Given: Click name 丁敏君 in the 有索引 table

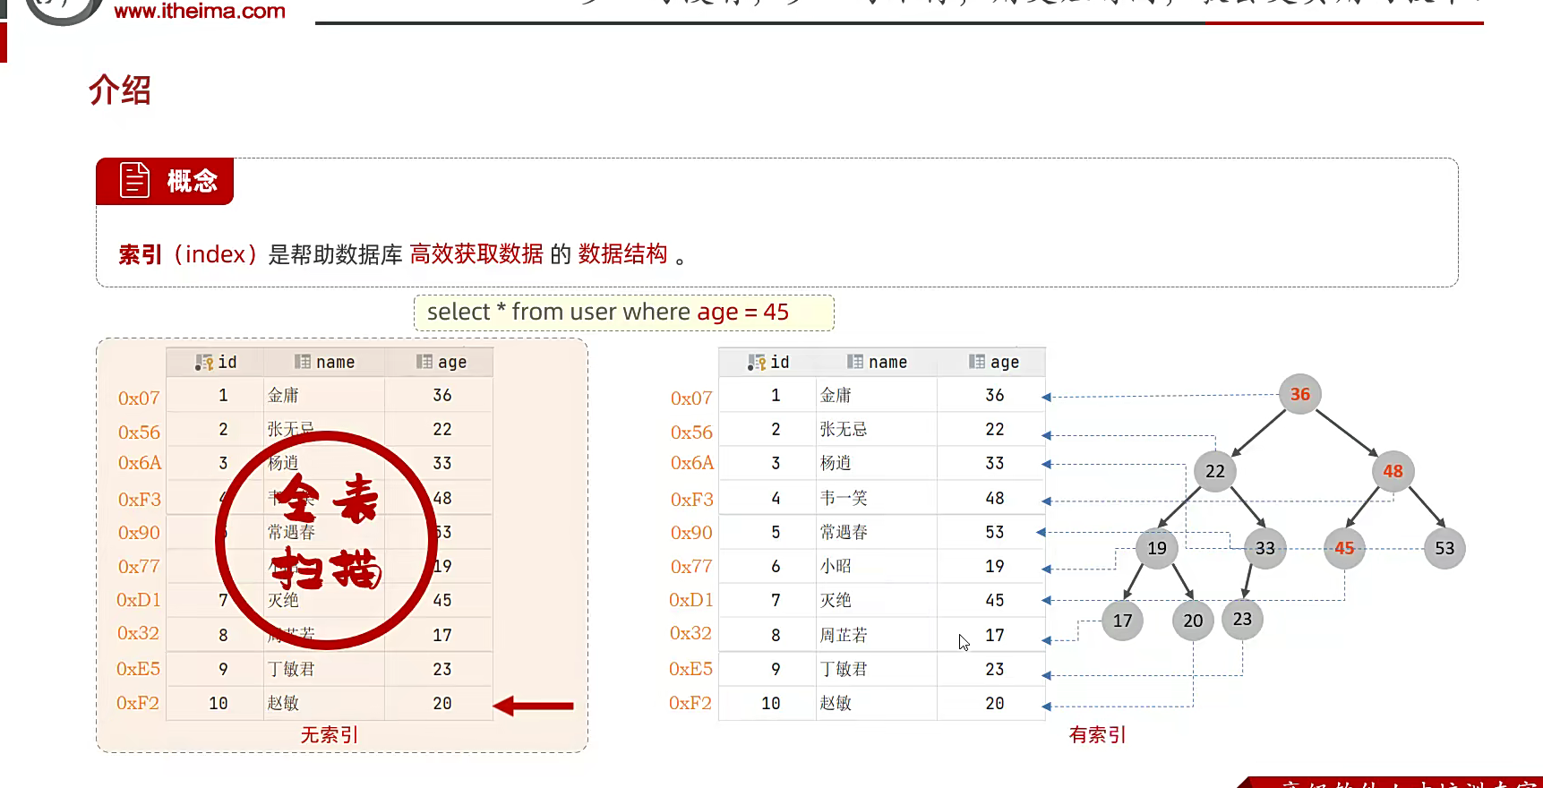Looking at the screenshot, I should [x=844, y=669].
